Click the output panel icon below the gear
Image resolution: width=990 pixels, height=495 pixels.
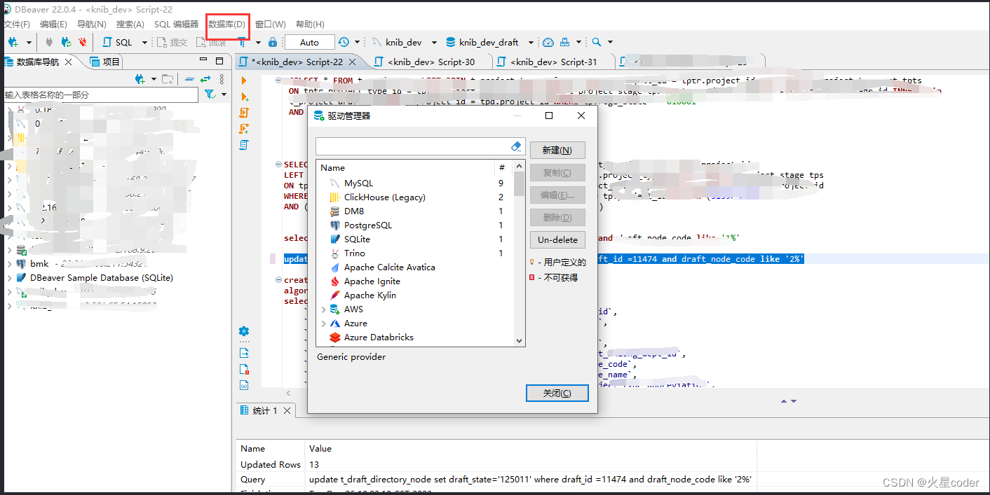click(244, 353)
